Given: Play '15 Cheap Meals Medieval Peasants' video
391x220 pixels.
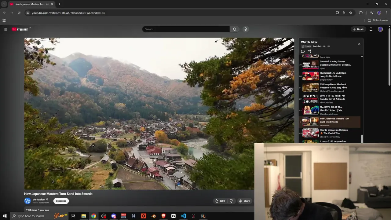Looking at the screenshot, I should tap(330, 87).
